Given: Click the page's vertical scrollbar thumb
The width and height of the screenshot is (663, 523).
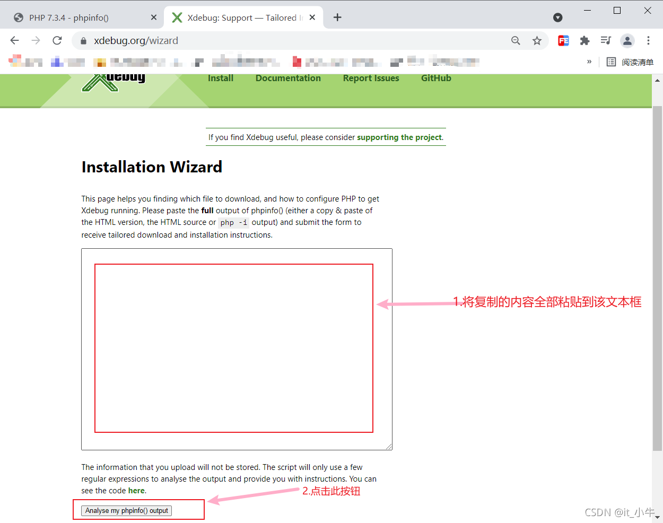Looking at the screenshot, I should coord(657,276).
